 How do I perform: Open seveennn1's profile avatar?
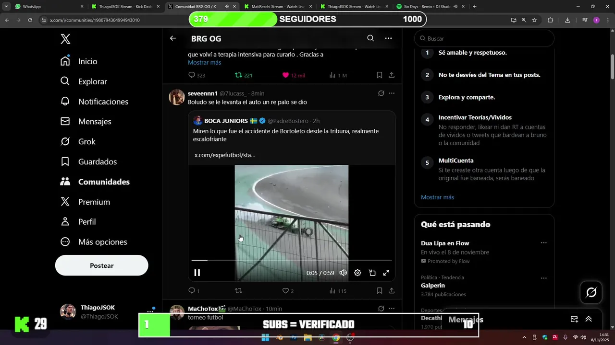pos(177,97)
